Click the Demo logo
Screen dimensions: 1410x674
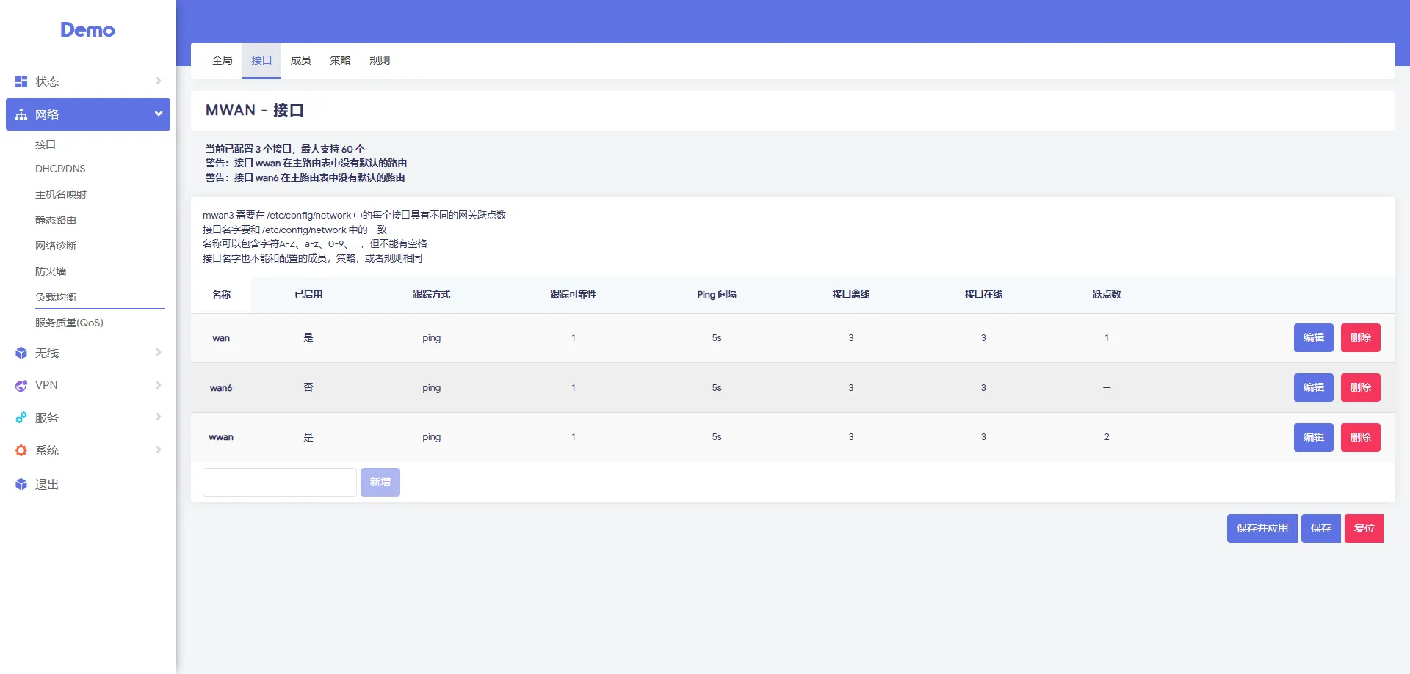(x=87, y=30)
